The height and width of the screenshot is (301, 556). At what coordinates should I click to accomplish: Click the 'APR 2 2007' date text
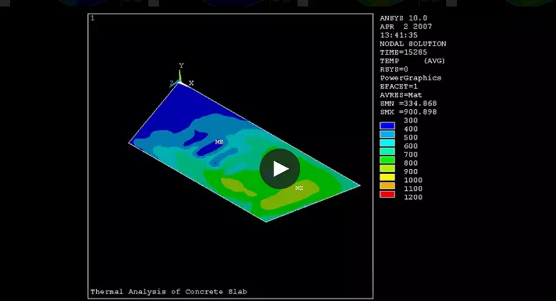click(406, 27)
